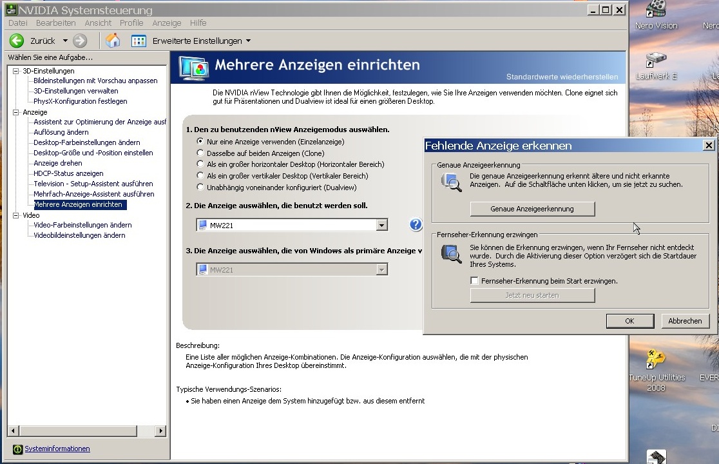Select Auflösung ändern

[61, 132]
